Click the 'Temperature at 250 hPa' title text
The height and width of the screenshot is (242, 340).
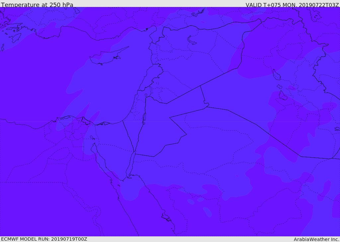[x=37, y=5]
